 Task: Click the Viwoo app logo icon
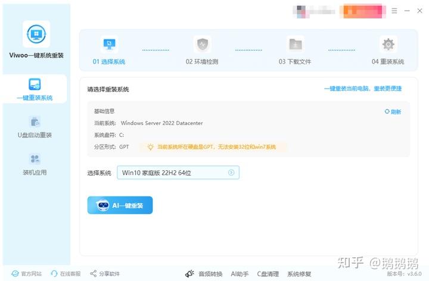coord(36,34)
